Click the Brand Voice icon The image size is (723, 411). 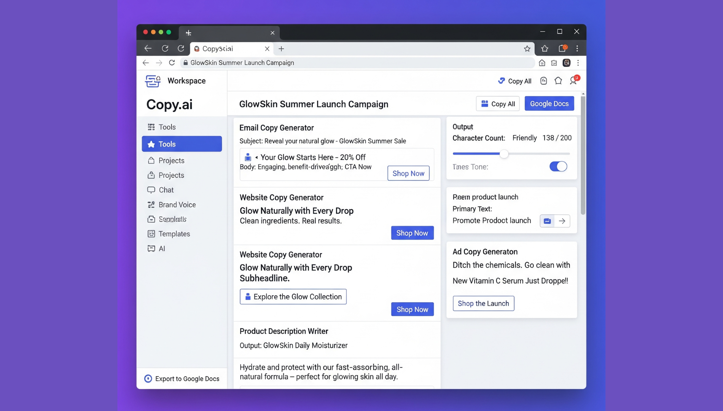(x=151, y=205)
